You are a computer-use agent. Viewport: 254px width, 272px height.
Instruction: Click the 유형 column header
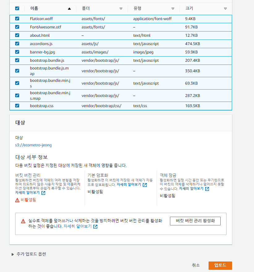point(137,8)
